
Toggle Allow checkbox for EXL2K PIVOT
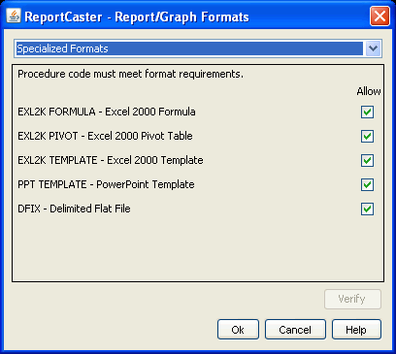pyautogui.click(x=367, y=137)
